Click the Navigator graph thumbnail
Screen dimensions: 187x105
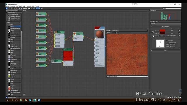[x=166, y=16]
